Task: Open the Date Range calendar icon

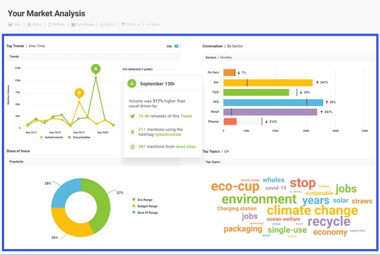Action: pos(73,24)
